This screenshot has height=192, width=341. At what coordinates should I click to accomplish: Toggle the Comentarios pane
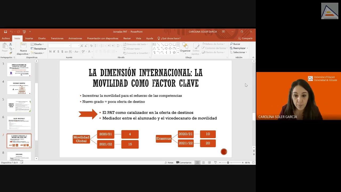pyautogui.click(x=184, y=163)
